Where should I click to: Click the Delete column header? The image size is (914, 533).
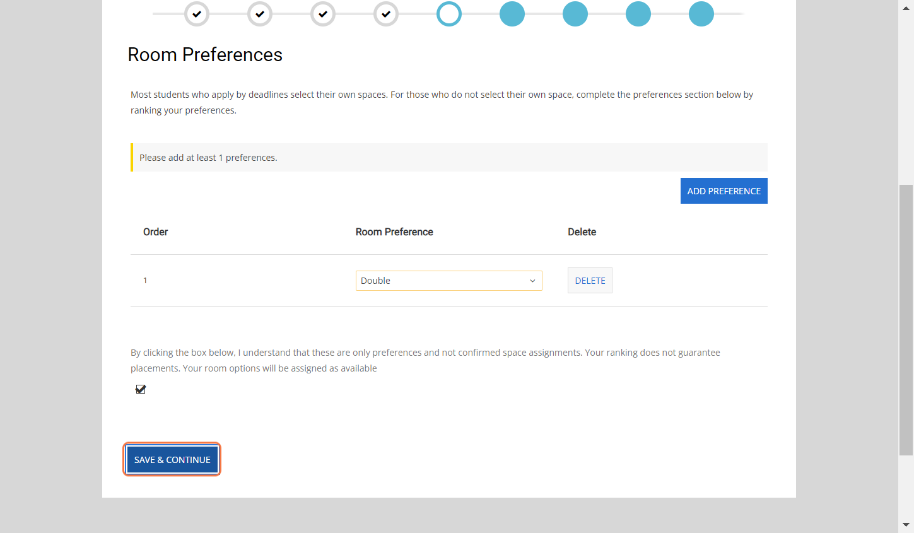coord(582,232)
